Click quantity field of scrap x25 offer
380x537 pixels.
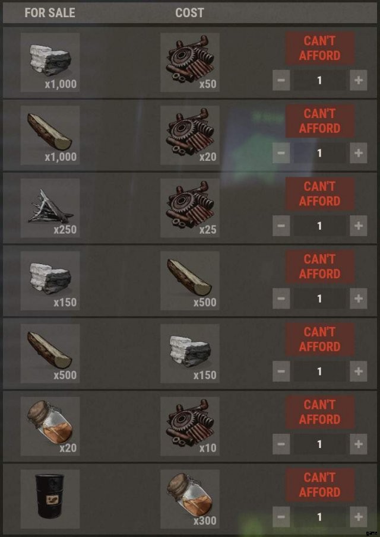tap(319, 225)
